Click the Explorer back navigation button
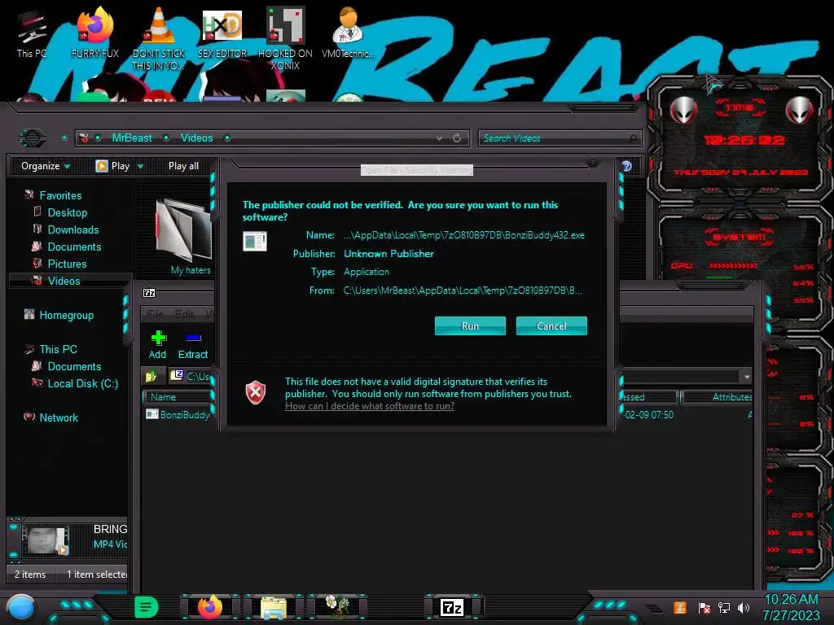Image resolution: width=834 pixels, height=625 pixels. click(33, 138)
